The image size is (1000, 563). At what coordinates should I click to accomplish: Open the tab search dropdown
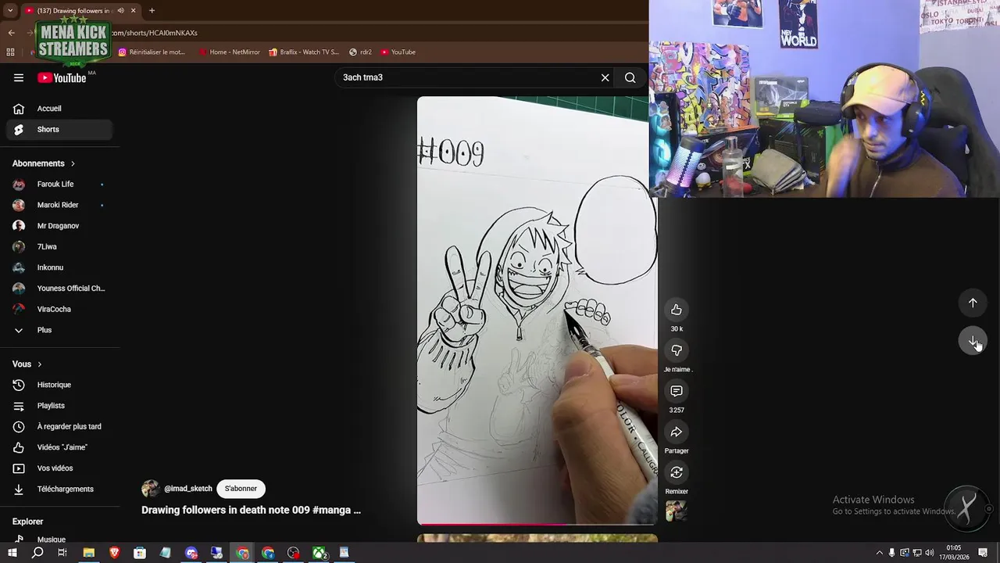click(x=9, y=11)
